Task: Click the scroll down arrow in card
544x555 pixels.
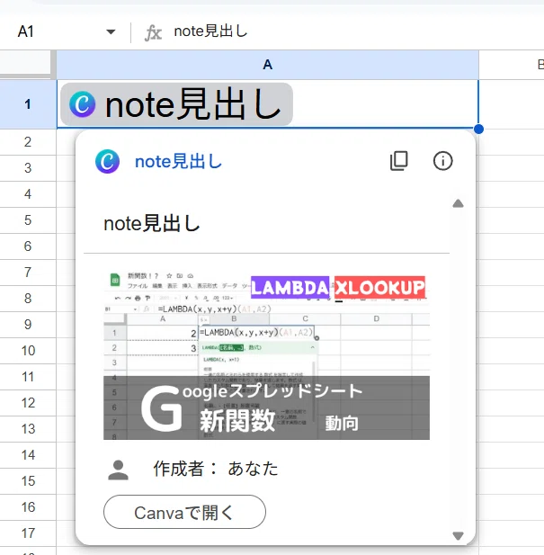Action: pyautogui.click(x=458, y=536)
